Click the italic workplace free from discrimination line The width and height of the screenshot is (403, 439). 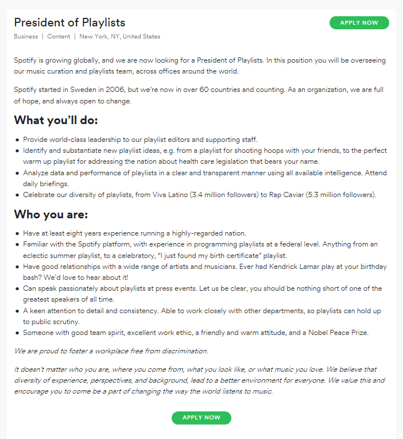(x=111, y=351)
